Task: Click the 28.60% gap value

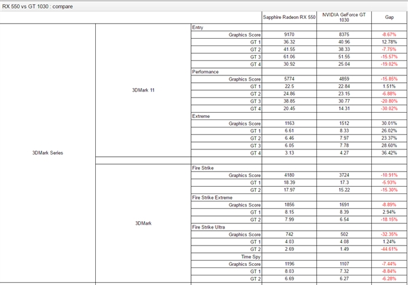Action: pyautogui.click(x=389, y=146)
